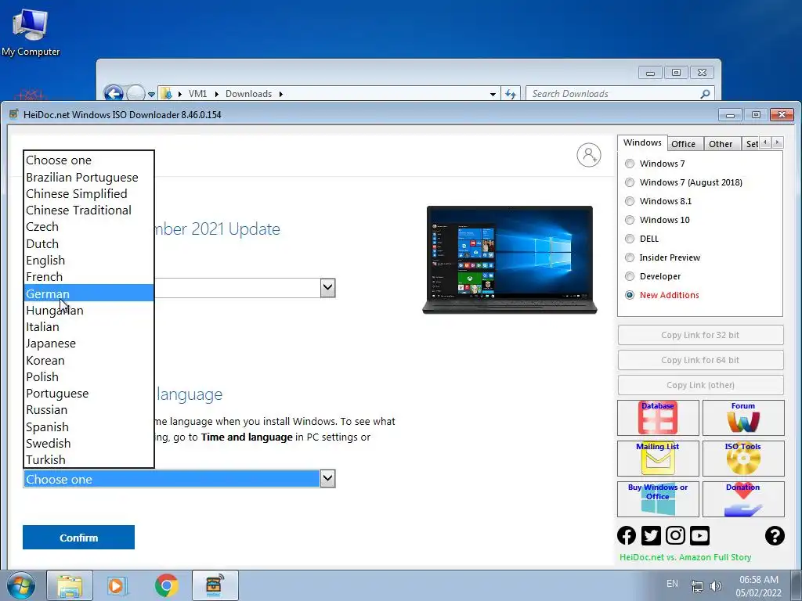This screenshot has width=802, height=601.
Task: Open the Database tile
Action: point(658,418)
